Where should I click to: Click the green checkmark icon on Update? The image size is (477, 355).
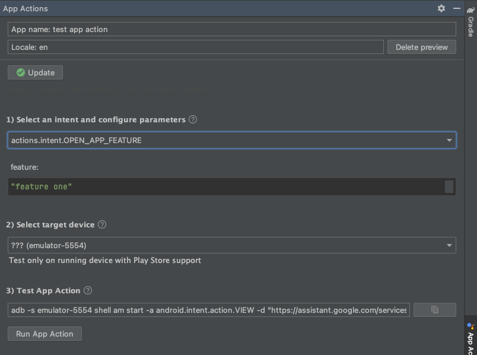(21, 72)
